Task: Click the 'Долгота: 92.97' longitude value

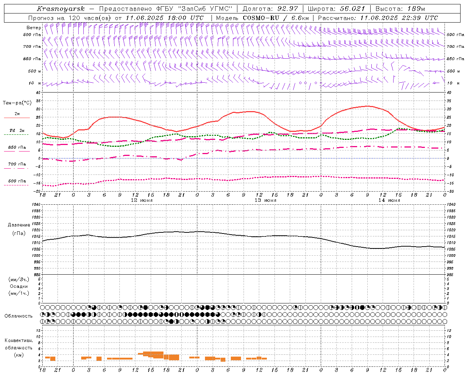Action: [x=270, y=9]
